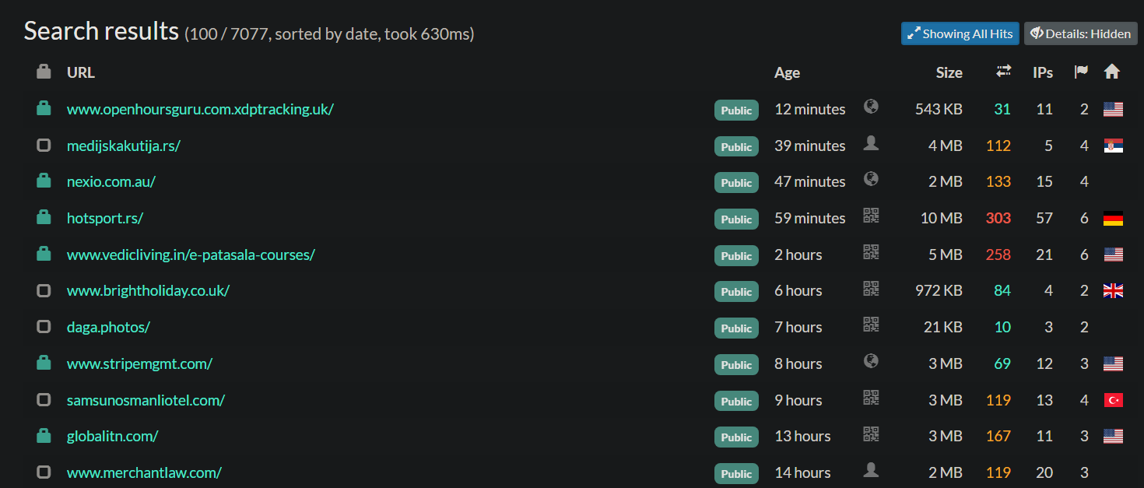
Task: Toggle the Details: Hidden button
Action: [x=1080, y=33]
